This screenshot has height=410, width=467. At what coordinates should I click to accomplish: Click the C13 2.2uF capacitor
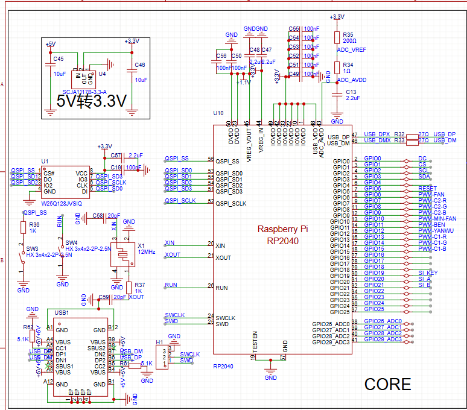336,94
